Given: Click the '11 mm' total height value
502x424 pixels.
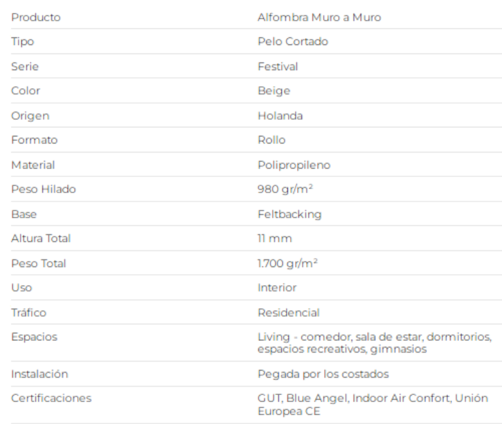Looking at the screenshot, I should coord(274,239).
